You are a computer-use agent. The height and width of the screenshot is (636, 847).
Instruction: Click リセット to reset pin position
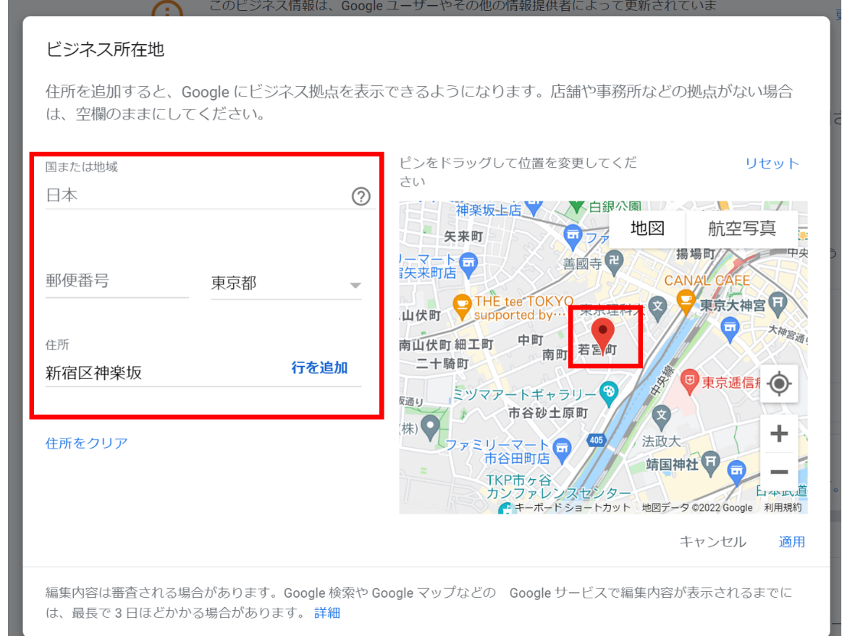[x=772, y=164]
